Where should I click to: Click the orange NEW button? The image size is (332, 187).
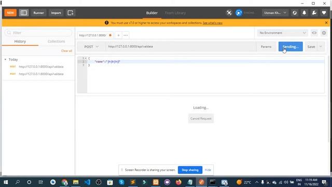coord(10,12)
